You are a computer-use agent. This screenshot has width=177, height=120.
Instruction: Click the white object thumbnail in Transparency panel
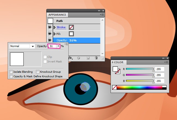17,59
